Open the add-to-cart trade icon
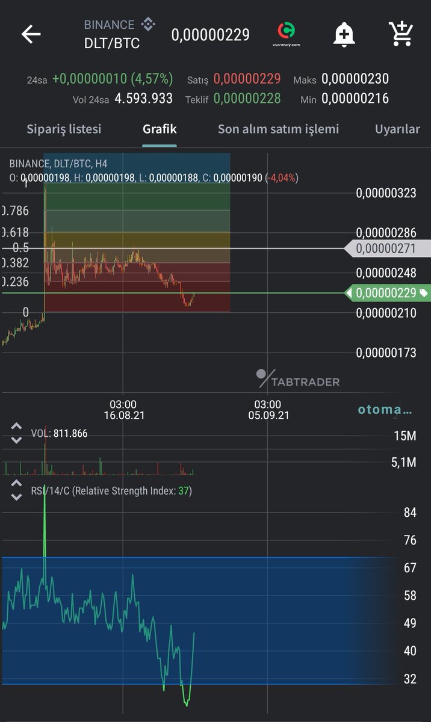The image size is (431, 722). coord(400,34)
